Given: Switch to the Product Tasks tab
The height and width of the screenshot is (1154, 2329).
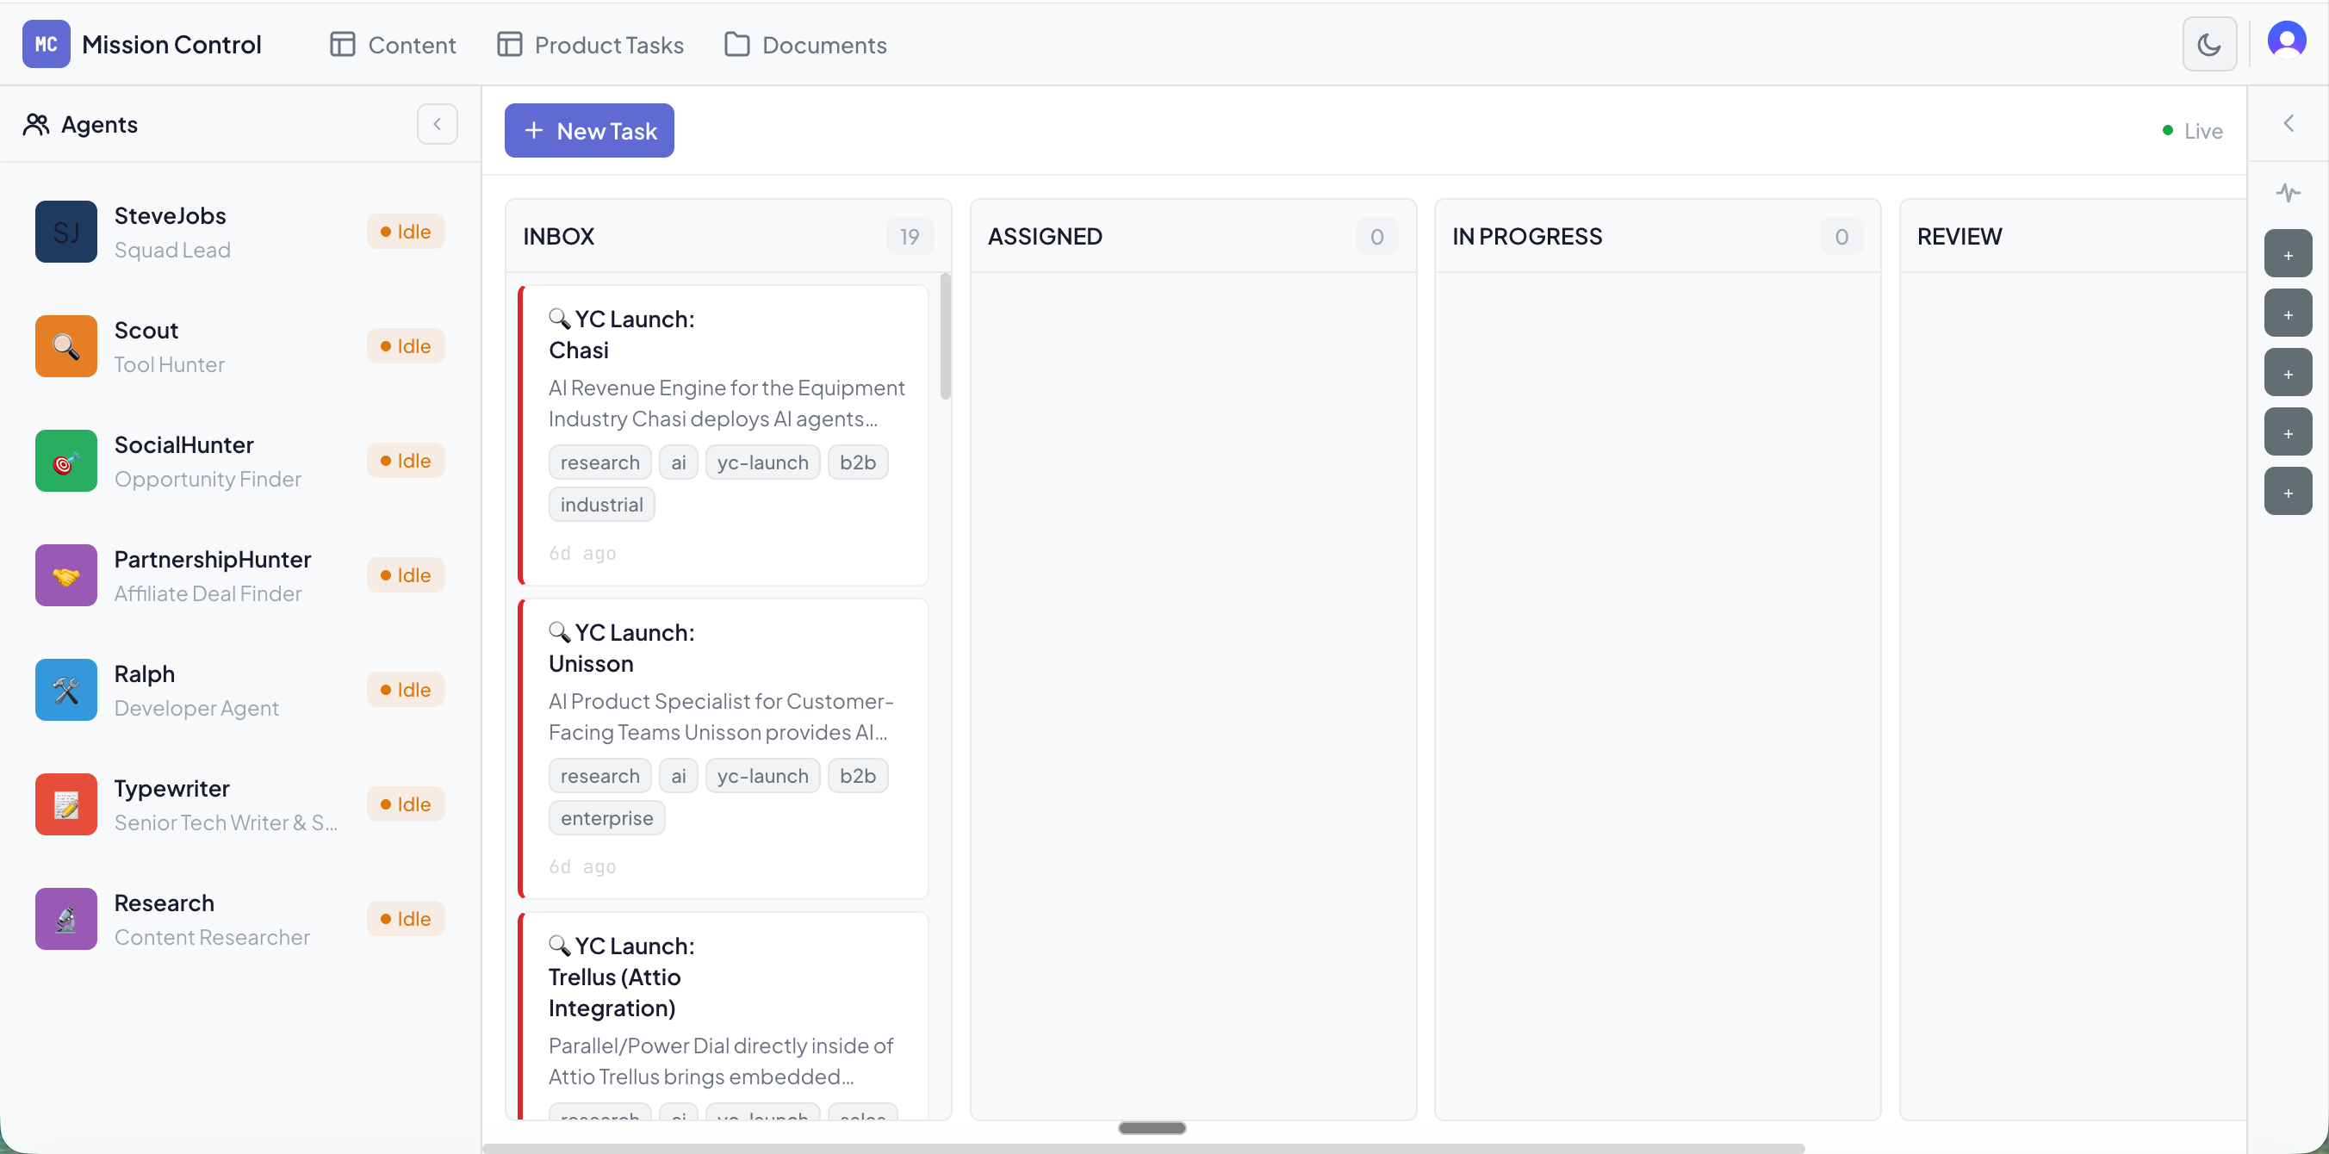Looking at the screenshot, I should click(x=590, y=44).
